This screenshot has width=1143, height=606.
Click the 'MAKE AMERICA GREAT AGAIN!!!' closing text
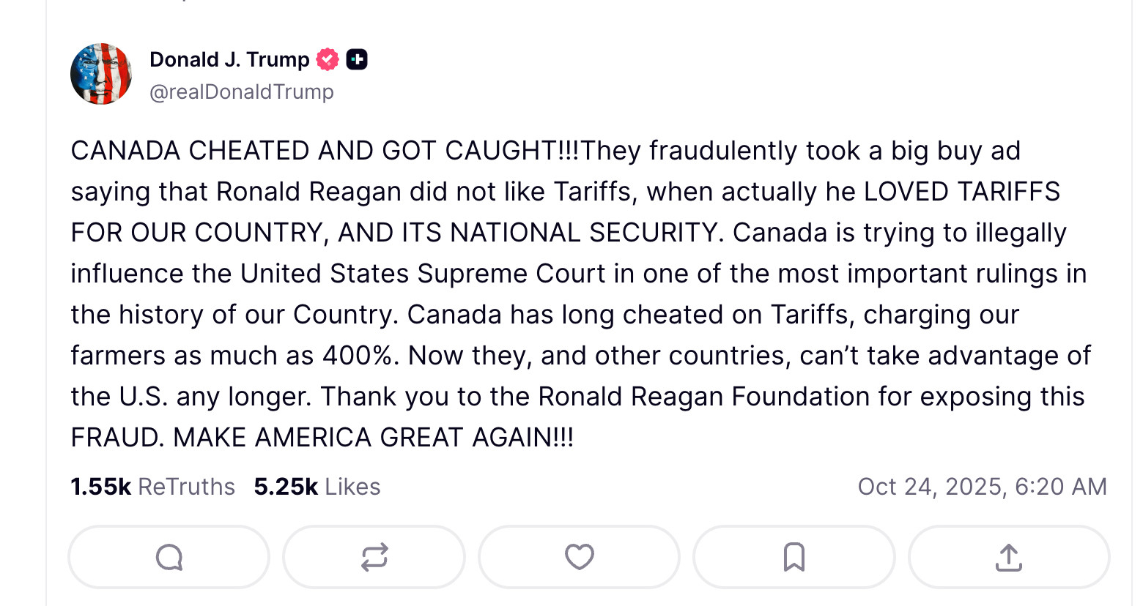coord(373,438)
